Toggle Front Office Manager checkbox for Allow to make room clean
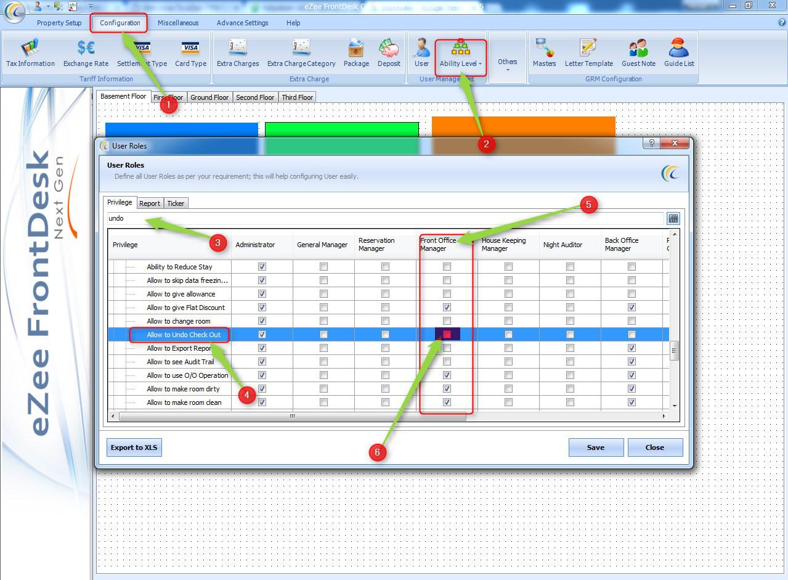Viewport: 788px width, 580px height. click(447, 402)
